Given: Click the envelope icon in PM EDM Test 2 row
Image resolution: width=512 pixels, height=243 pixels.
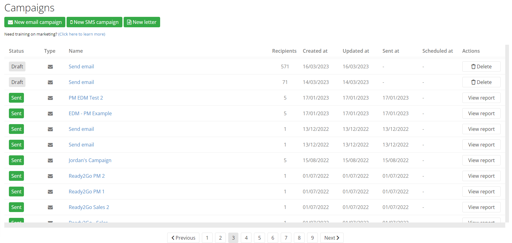Looking at the screenshot, I should click(50, 98).
